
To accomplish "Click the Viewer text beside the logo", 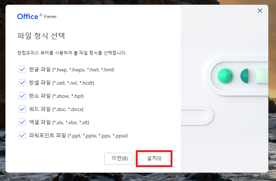I will (x=50, y=16).
